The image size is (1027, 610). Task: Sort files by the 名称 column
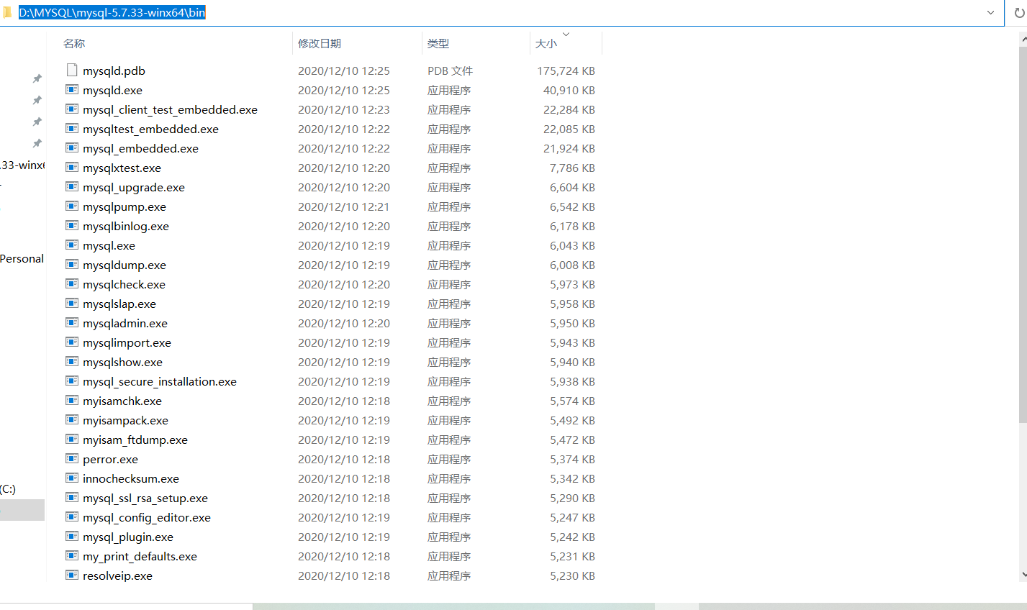tap(74, 44)
